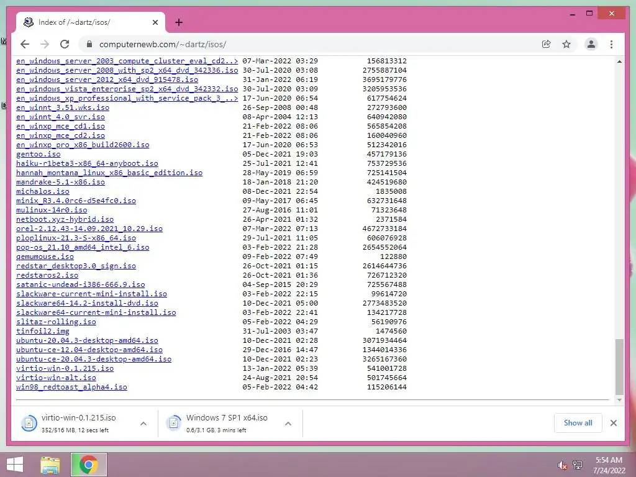636x477 pixels.
Task: Open the network tray icon
Action: pos(578,465)
